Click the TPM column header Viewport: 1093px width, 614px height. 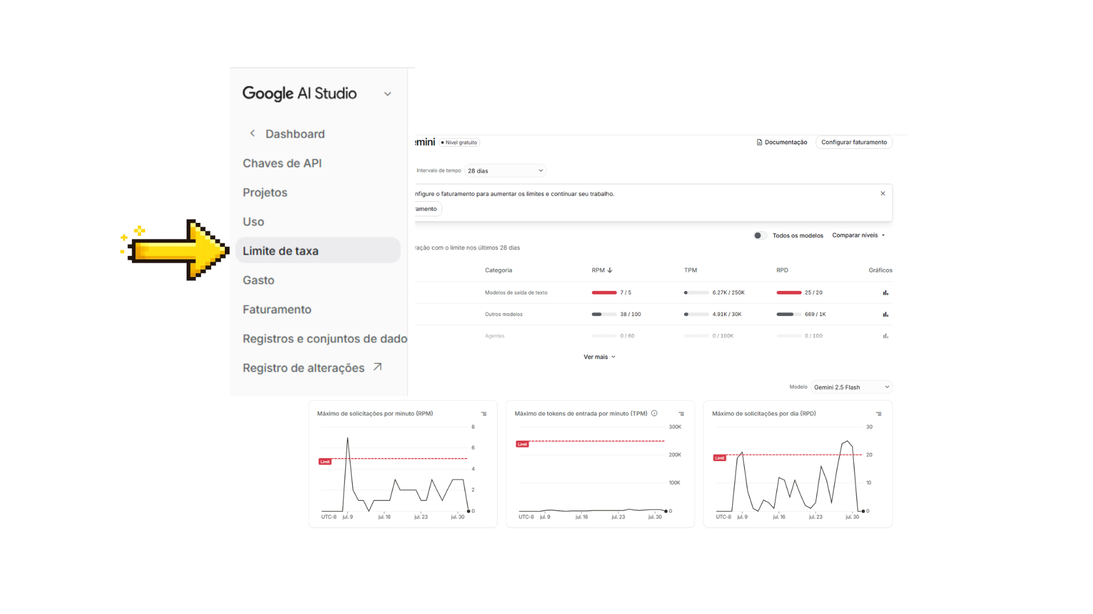coord(691,270)
